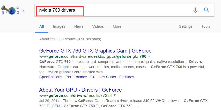Expand arrow next to drivers/results/77224 URL
Image resolution: width=221 pixels, height=110 pixels.
click(x=115, y=95)
